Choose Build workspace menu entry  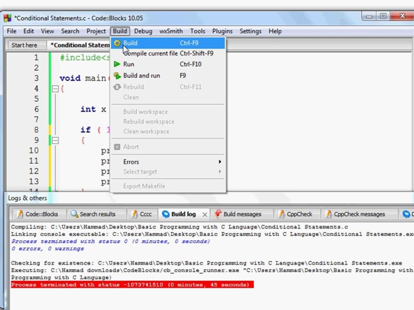(x=168, y=112)
